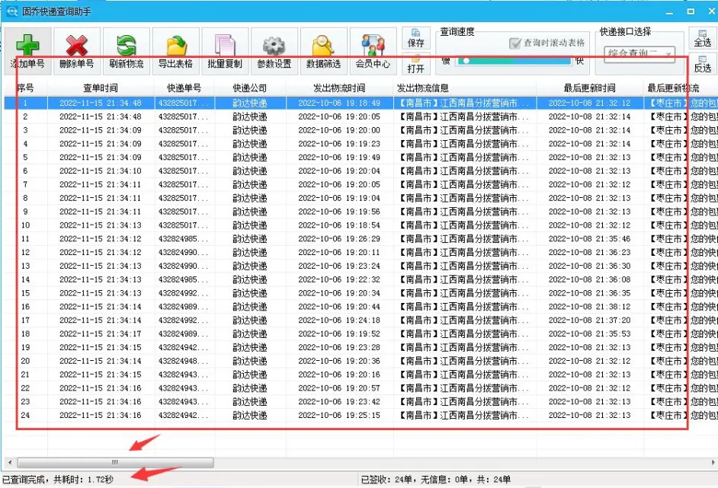Click row 10 发出物流时间 19:18:54
Image resolution: width=718 pixels, height=488 pixels.
(339, 225)
